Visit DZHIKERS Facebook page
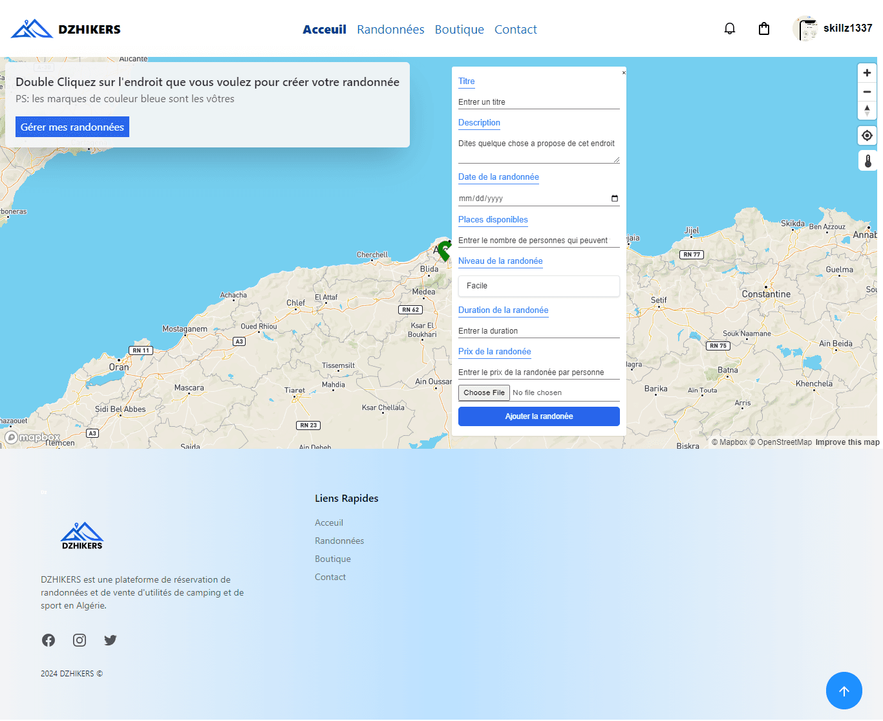The image size is (883, 721). pos(48,640)
